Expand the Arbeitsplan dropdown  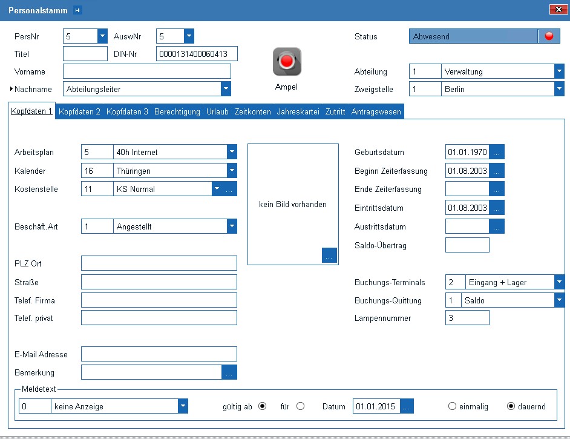click(x=232, y=152)
